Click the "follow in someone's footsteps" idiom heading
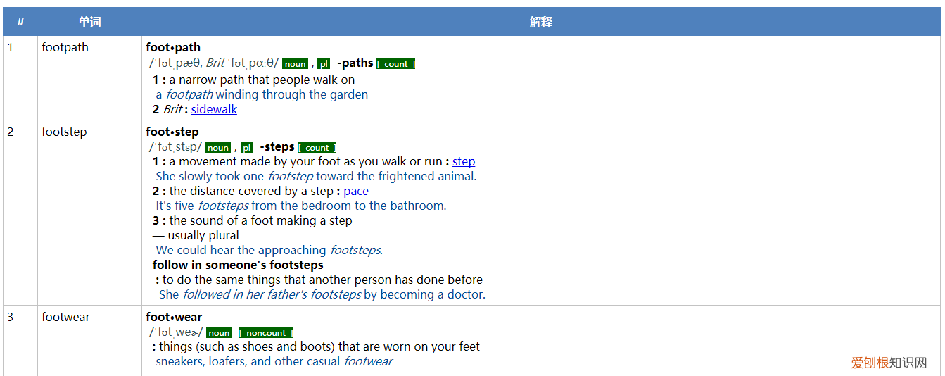Screen dimensions: 945x376 pyautogui.click(x=238, y=265)
